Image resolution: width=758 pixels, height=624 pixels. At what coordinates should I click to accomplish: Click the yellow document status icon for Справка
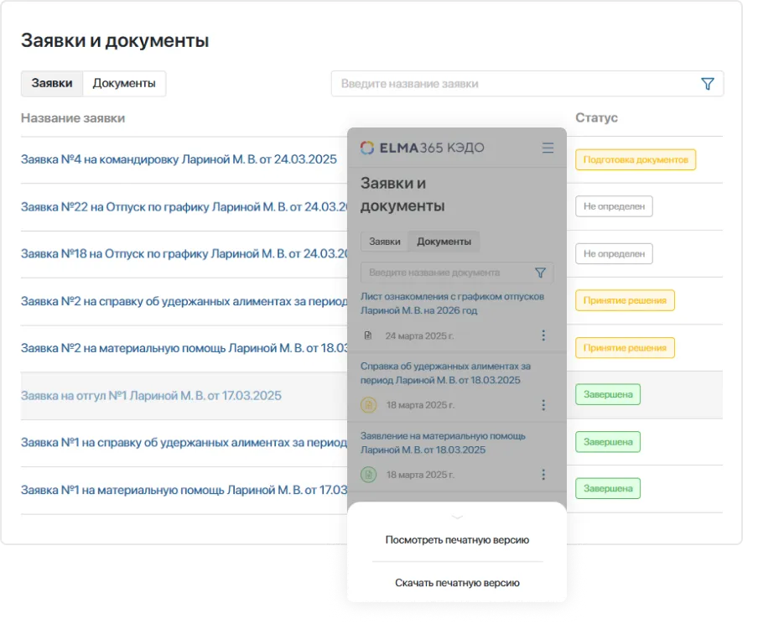368,404
